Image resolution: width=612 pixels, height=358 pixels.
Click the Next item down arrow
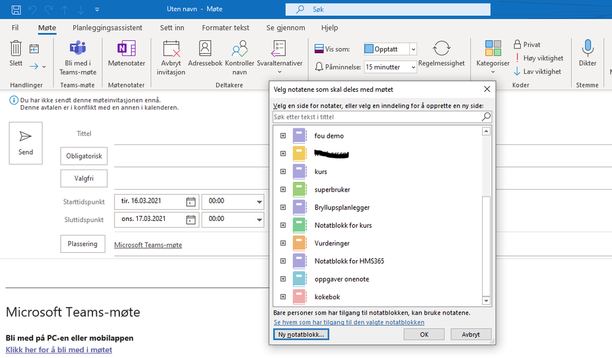pyautogui.click(x=80, y=9)
